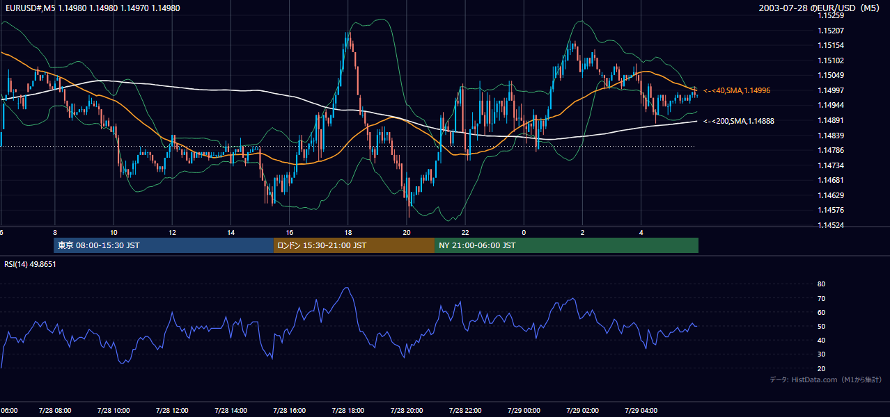Click price axis value 1.14629
This screenshot has width=890, height=417.
832,195
